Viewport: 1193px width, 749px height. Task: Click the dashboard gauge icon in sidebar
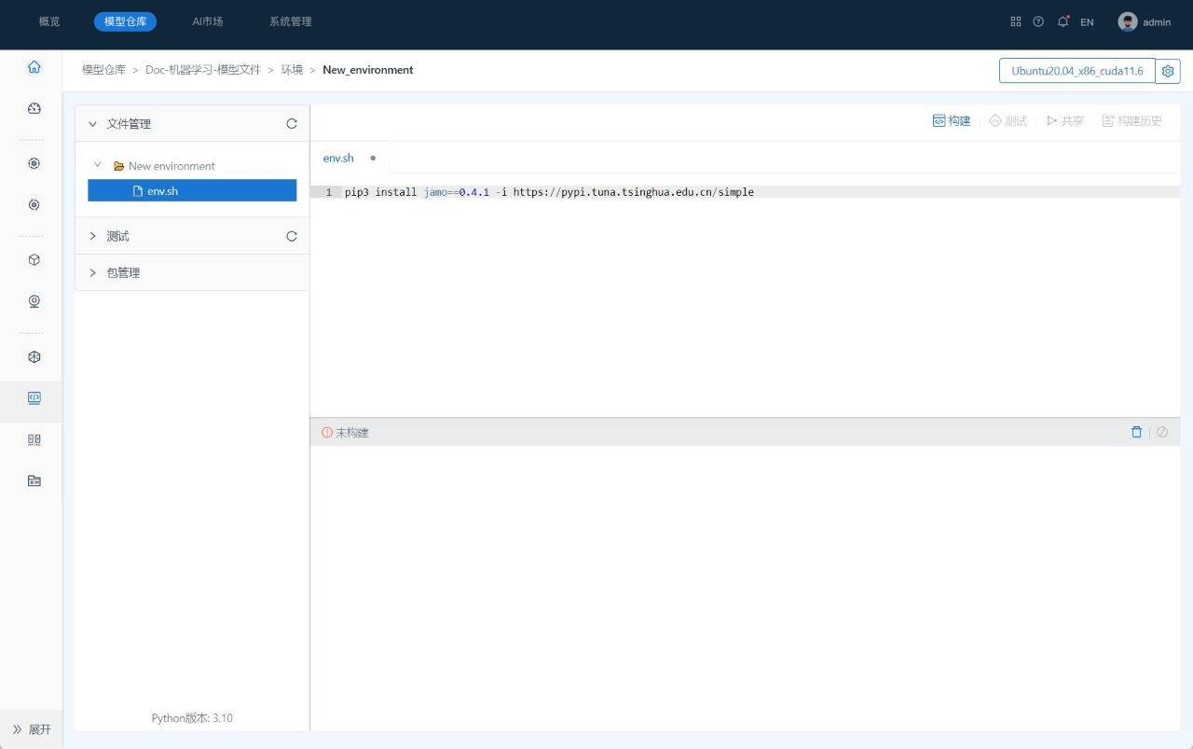pyautogui.click(x=34, y=108)
